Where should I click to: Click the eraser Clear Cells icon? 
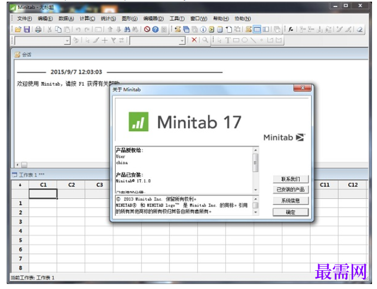(x=360, y=29)
